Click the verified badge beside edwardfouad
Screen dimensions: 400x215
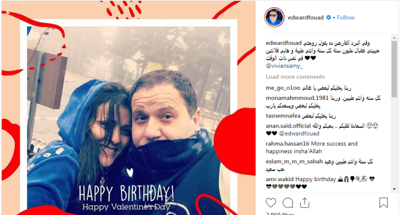point(329,18)
